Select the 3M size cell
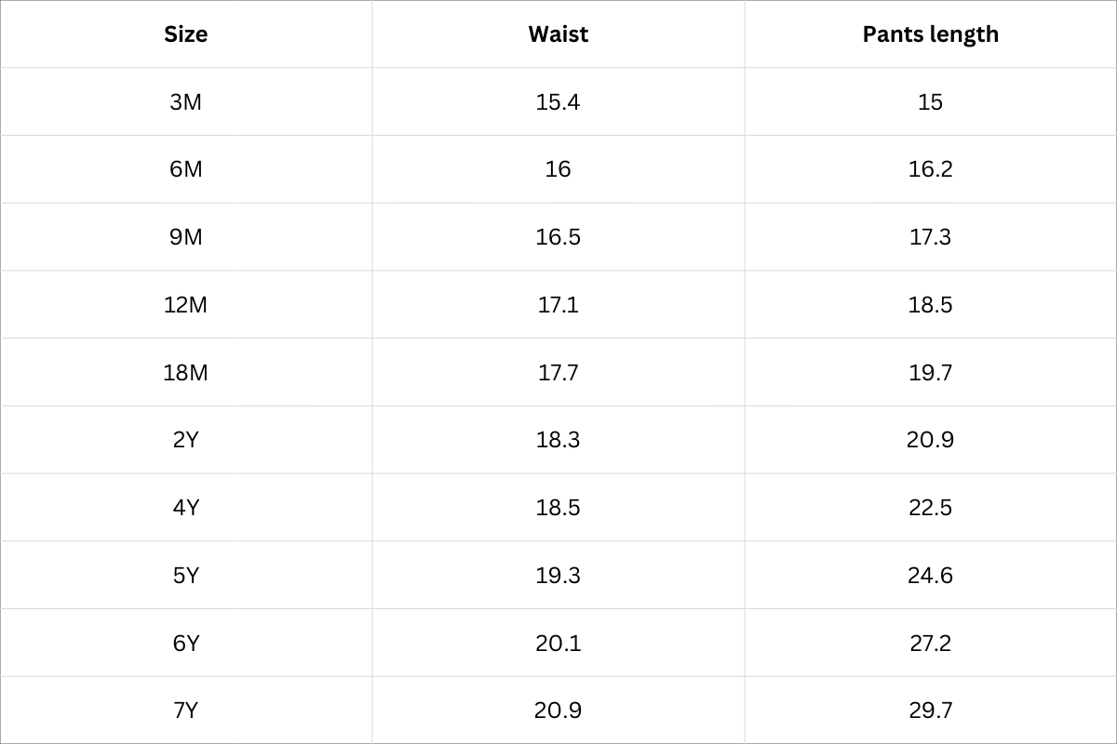The image size is (1117, 744). click(x=186, y=101)
